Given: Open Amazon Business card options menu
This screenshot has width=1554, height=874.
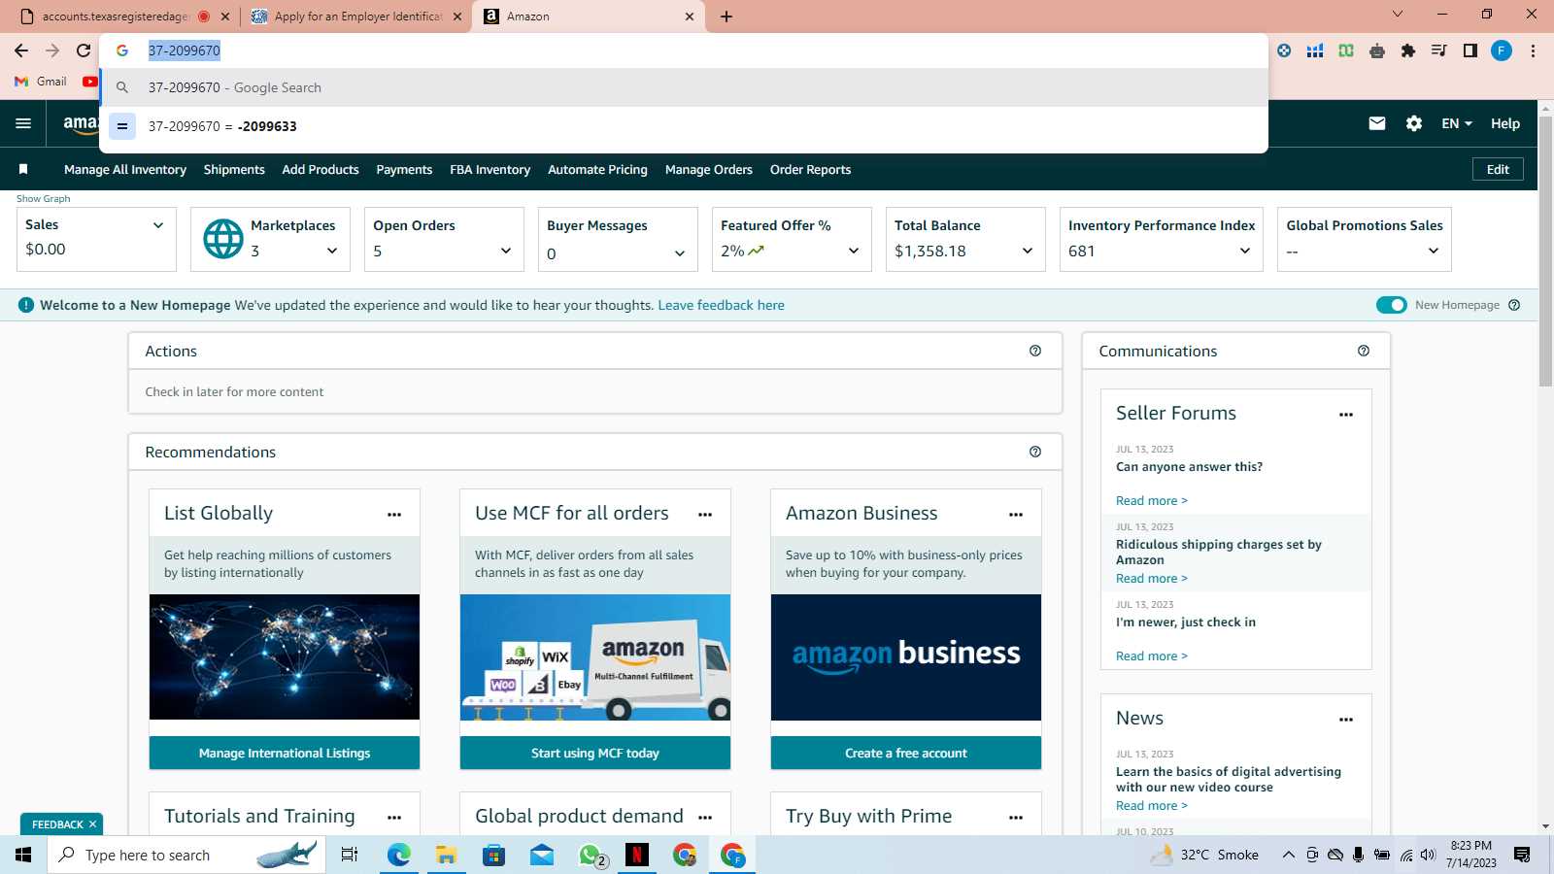Looking at the screenshot, I should [x=1016, y=515].
